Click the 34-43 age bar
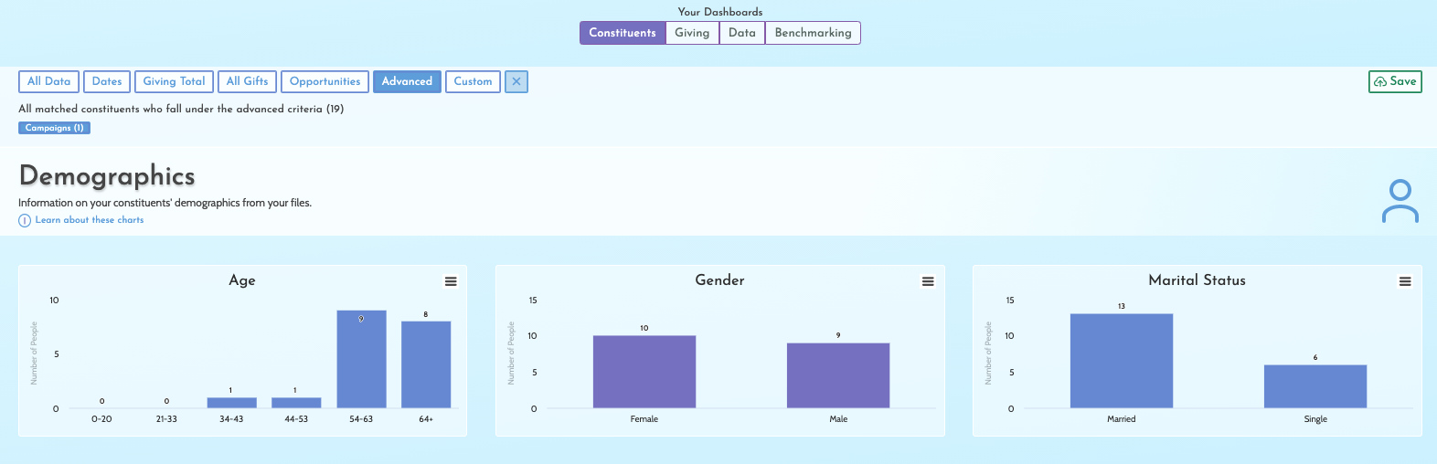Image resolution: width=1437 pixels, height=464 pixels. pyautogui.click(x=231, y=403)
